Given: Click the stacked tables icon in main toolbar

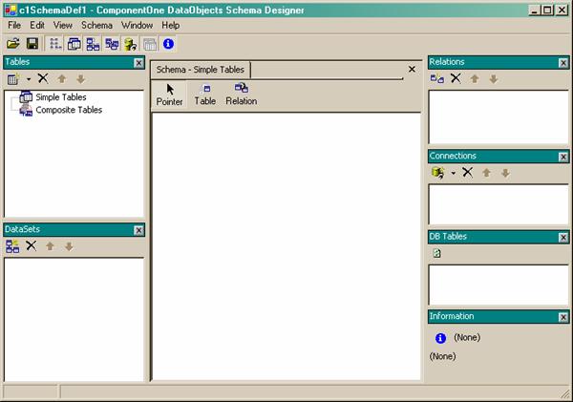Looking at the screenshot, I should click(74, 44).
